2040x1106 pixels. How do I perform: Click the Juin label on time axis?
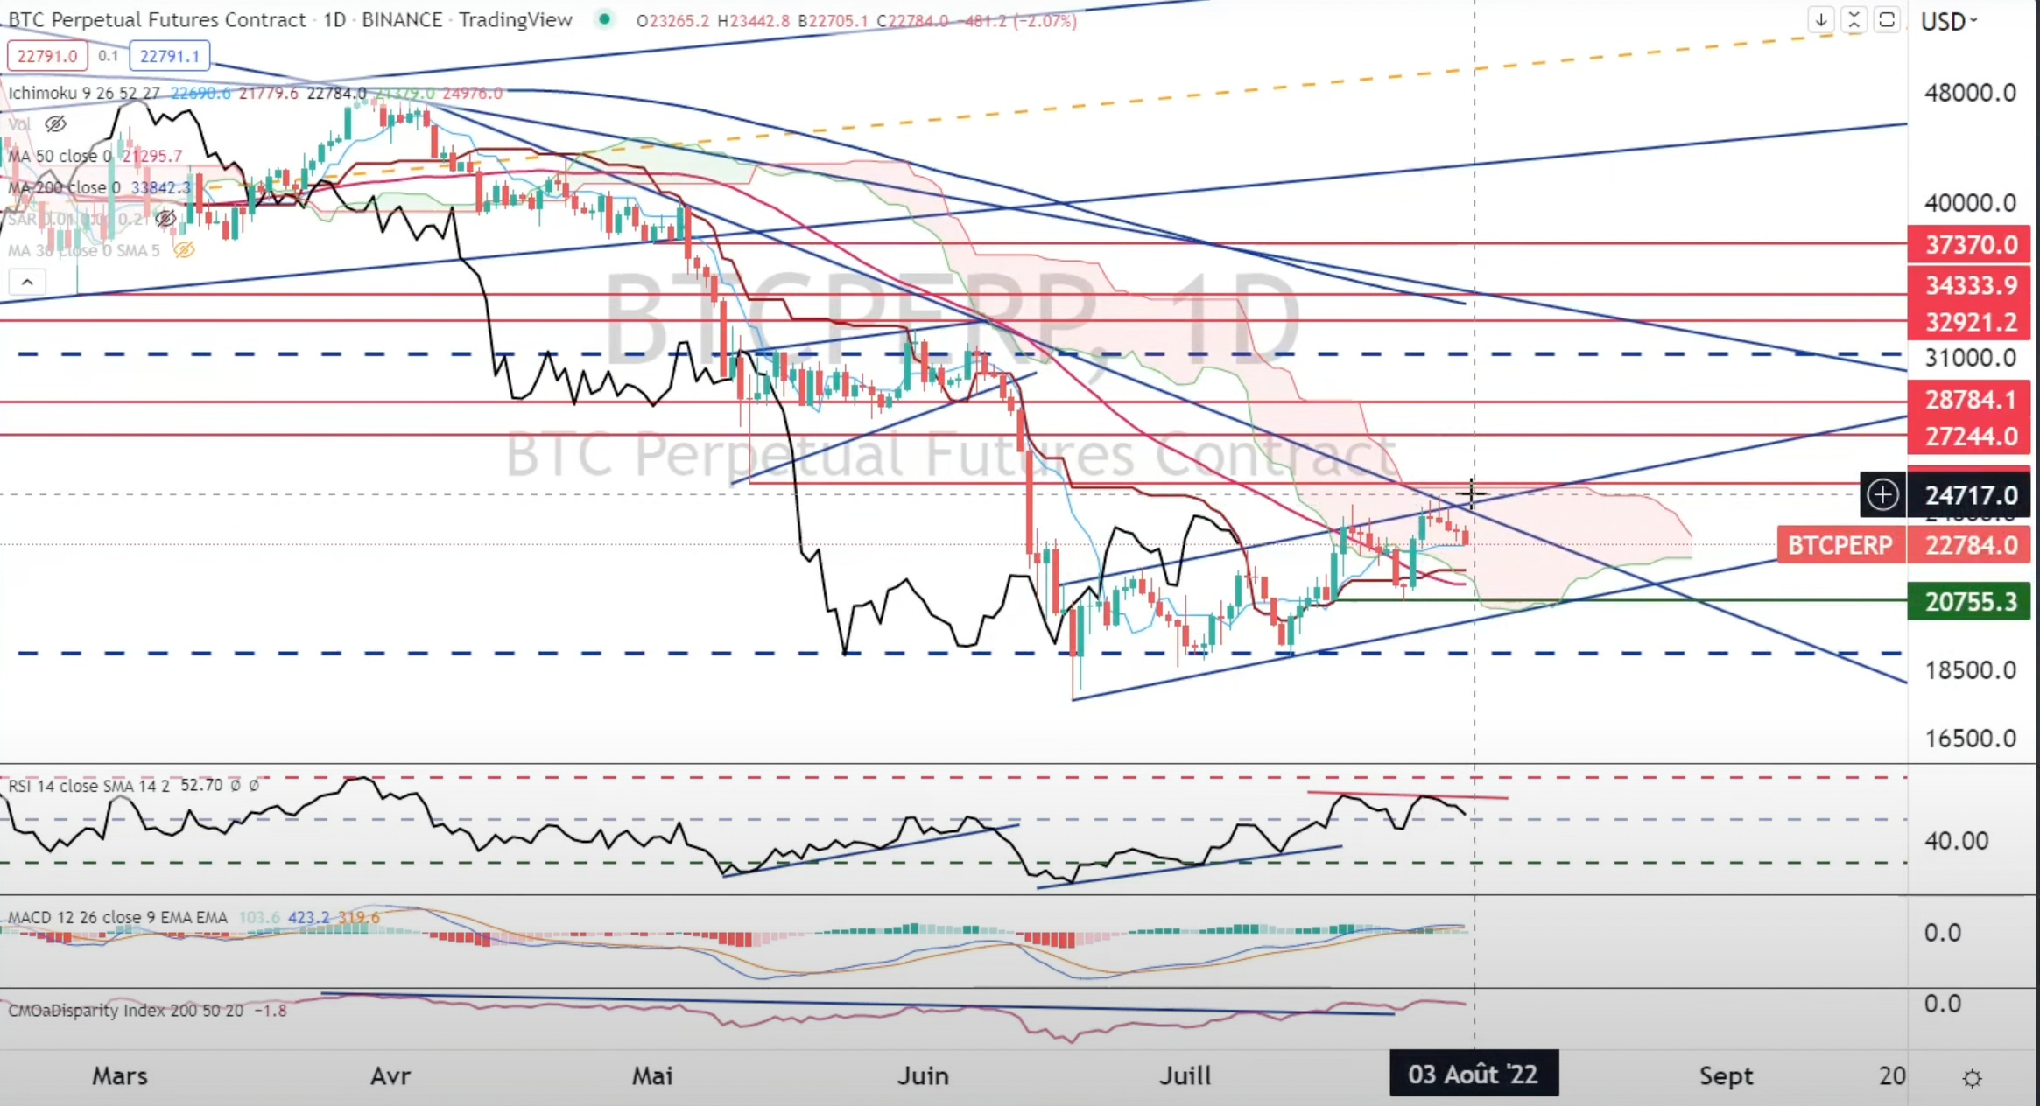[923, 1075]
